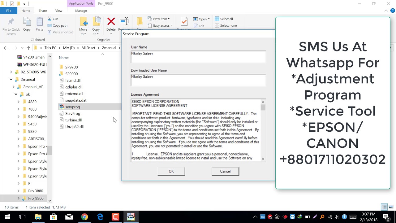This screenshot has width=396, height=223.
Task: Open the recent locations dropdown arrow
Action: coord(22,48)
